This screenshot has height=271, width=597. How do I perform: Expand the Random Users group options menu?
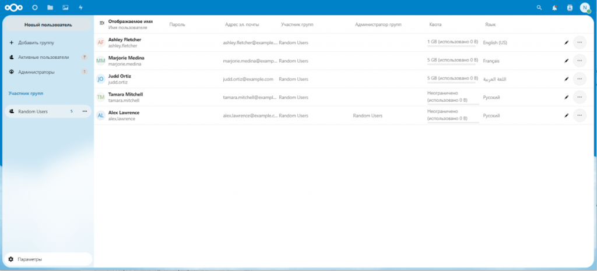(85, 111)
